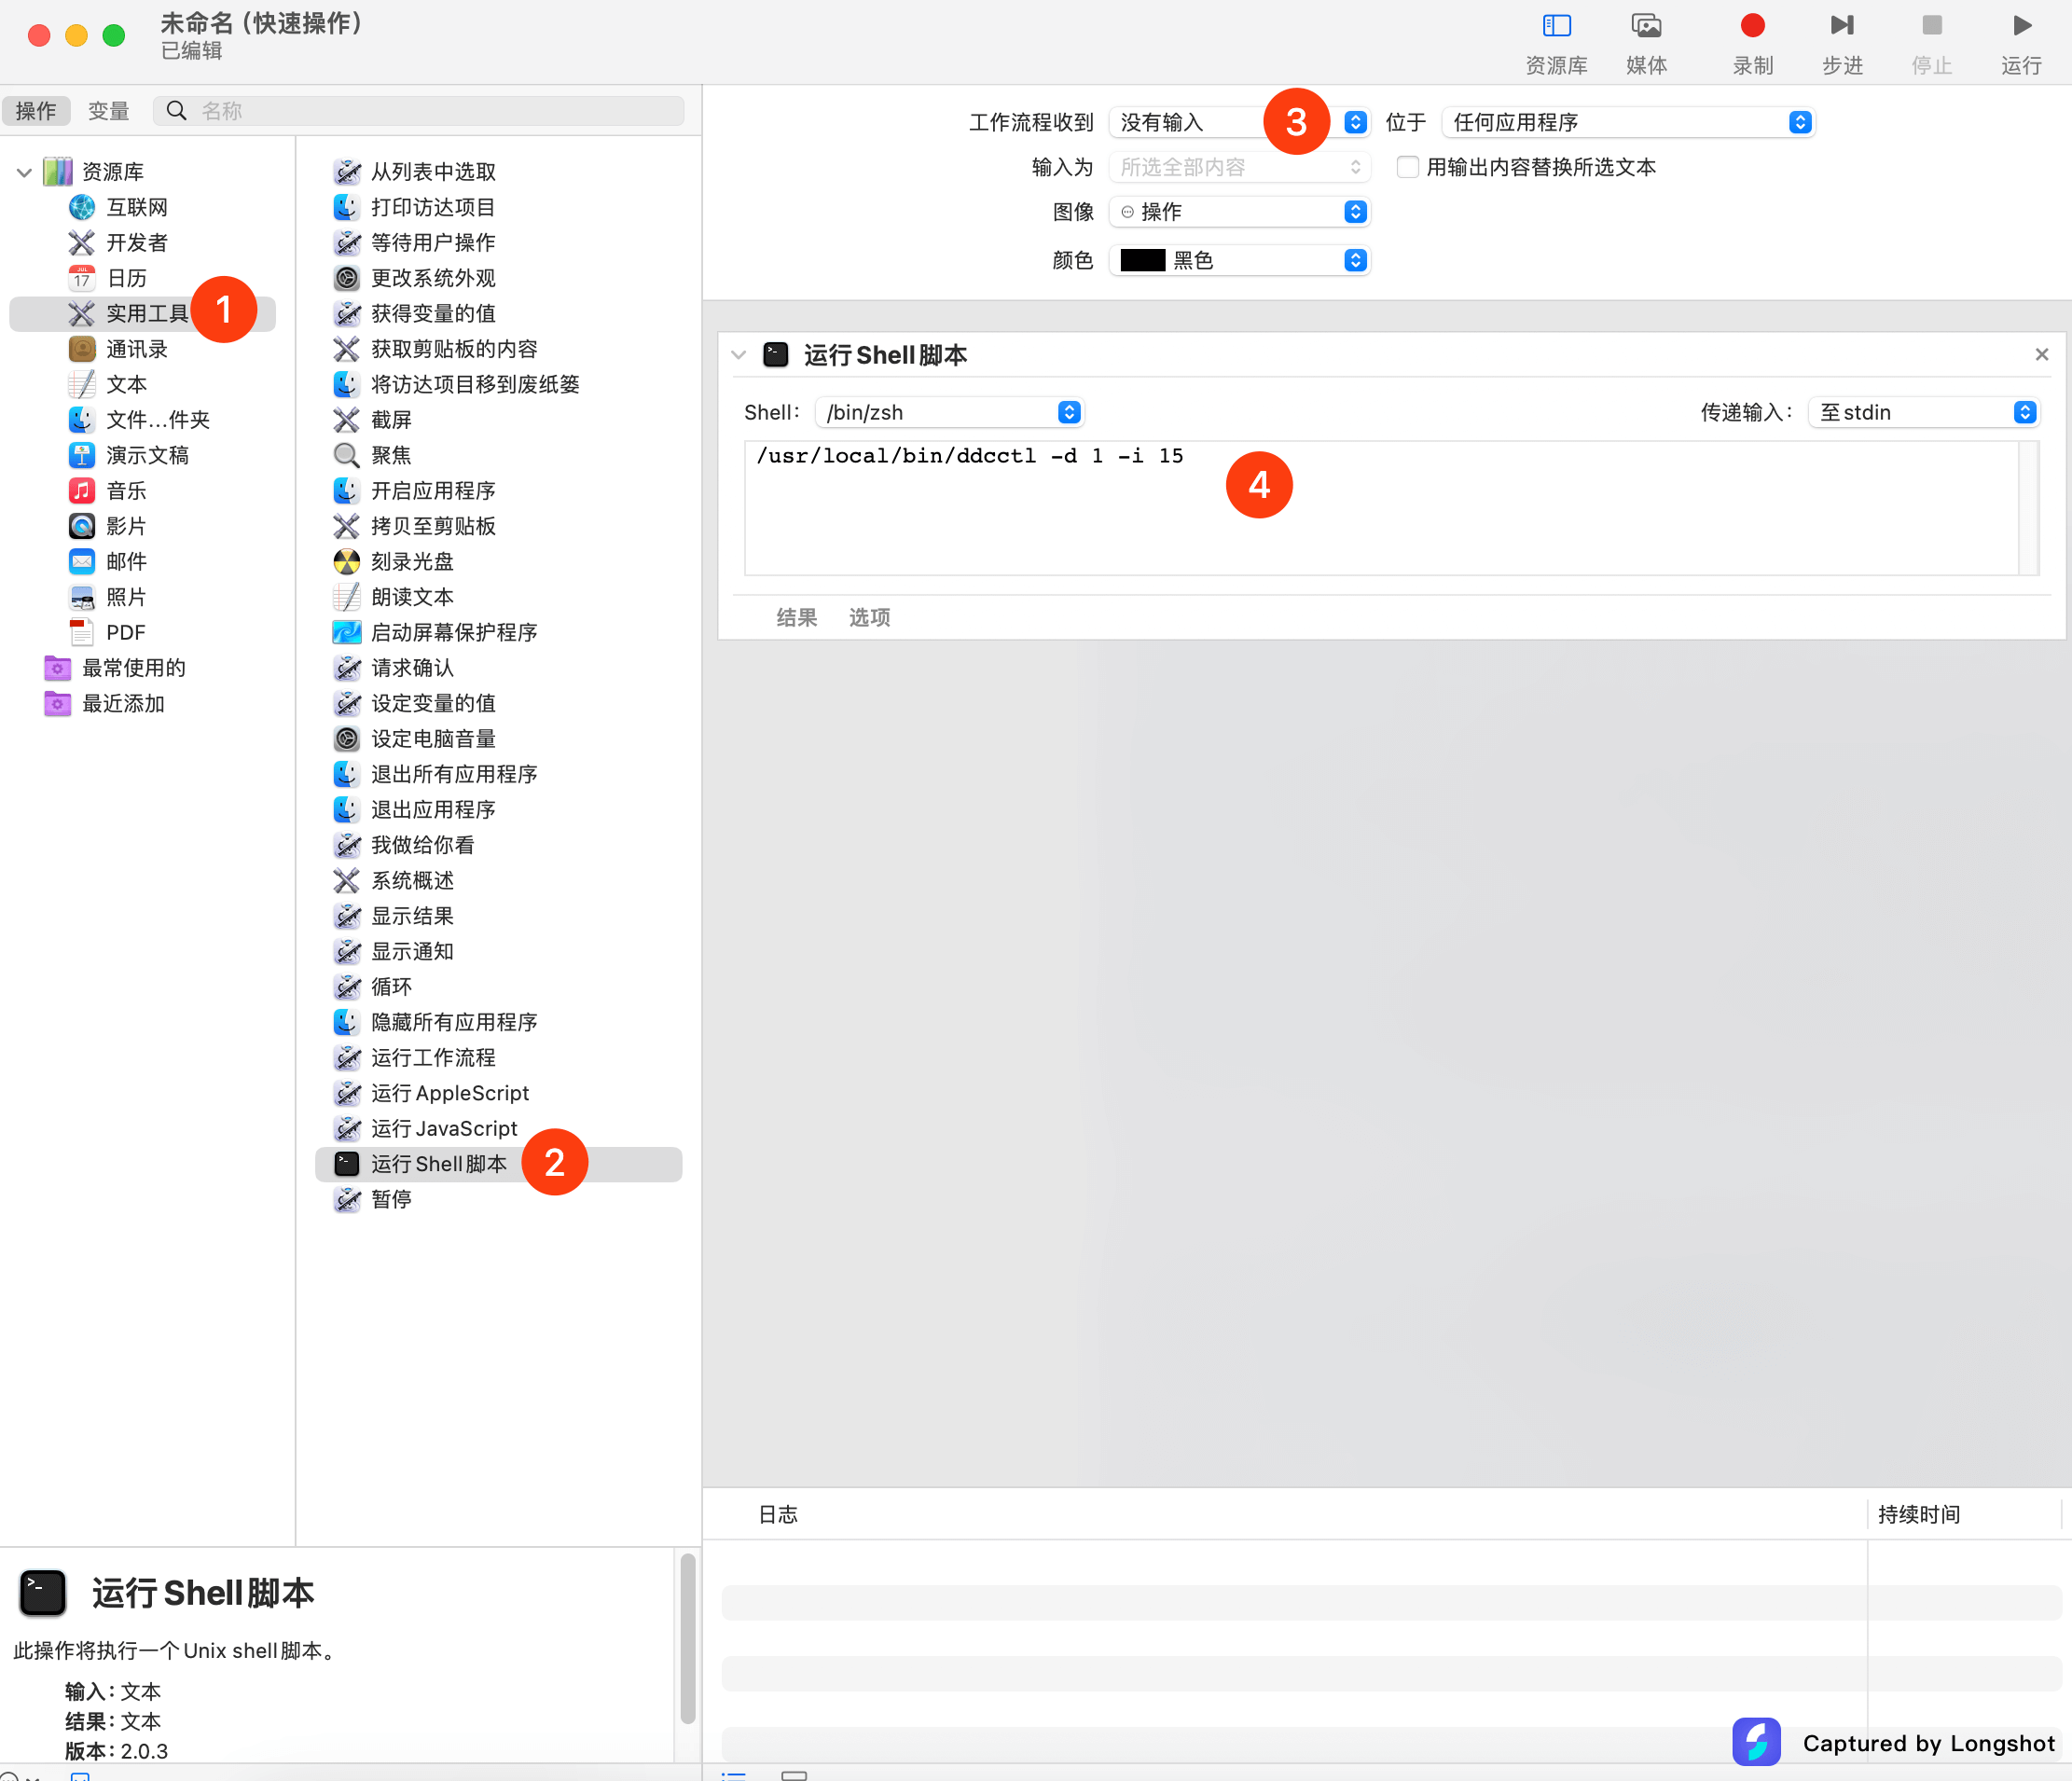Click the Run (运行) play icon

(2021, 26)
